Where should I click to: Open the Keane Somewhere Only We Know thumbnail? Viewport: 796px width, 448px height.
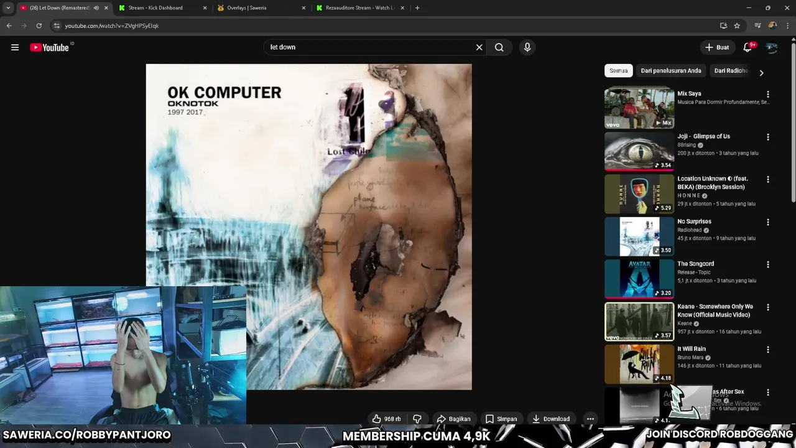click(639, 321)
